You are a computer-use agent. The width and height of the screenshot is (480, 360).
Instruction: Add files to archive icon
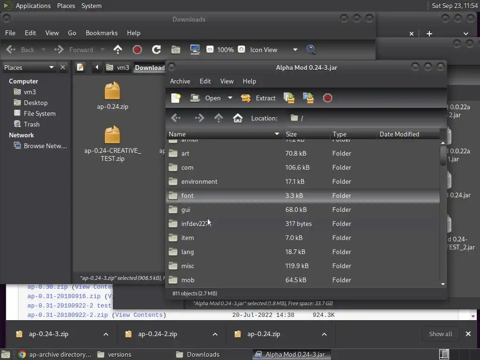click(x=289, y=98)
